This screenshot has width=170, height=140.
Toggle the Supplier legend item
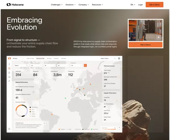[x=62, y=129]
